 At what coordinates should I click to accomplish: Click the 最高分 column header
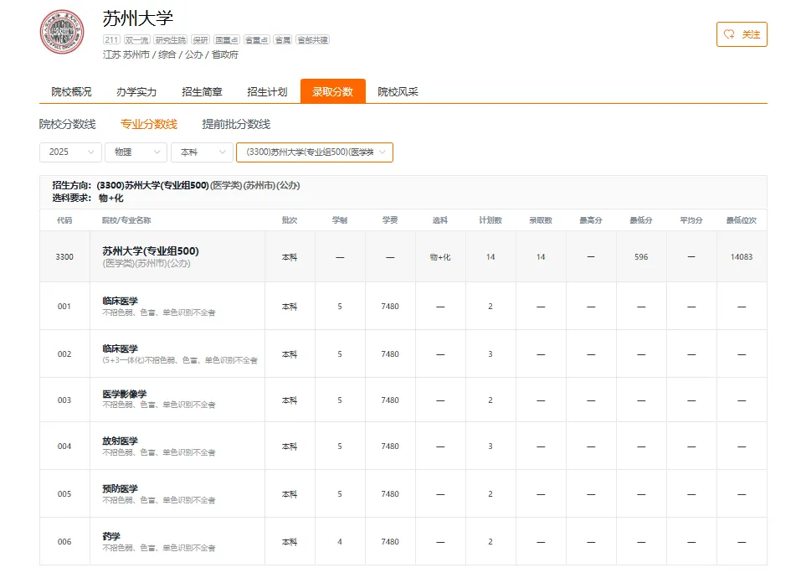pos(591,220)
